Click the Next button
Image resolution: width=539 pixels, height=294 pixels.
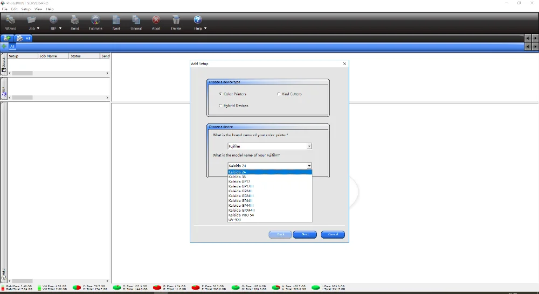click(x=305, y=234)
